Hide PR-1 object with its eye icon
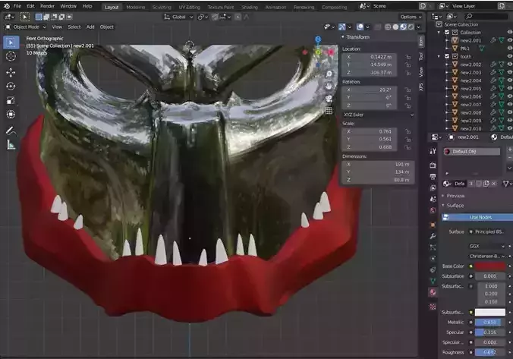Viewport: 513px width, 359px height. click(x=510, y=48)
